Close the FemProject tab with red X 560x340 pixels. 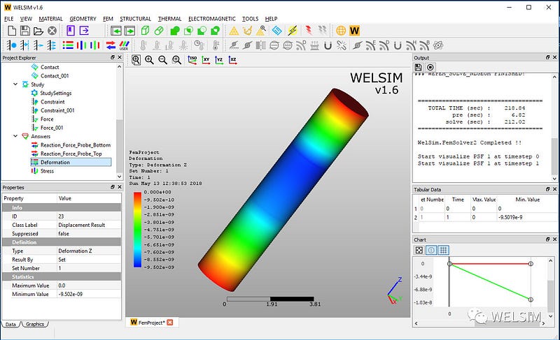[x=170, y=323]
